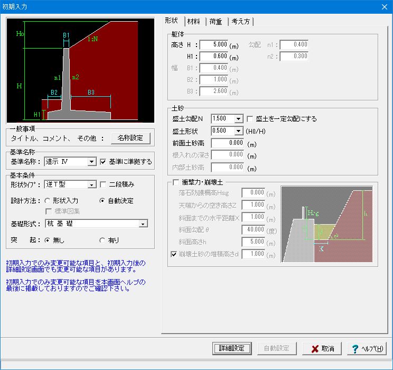The width and height of the screenshot is (393, 370).
Task: Click the 取消 cancel button
Action: point(322,348)
